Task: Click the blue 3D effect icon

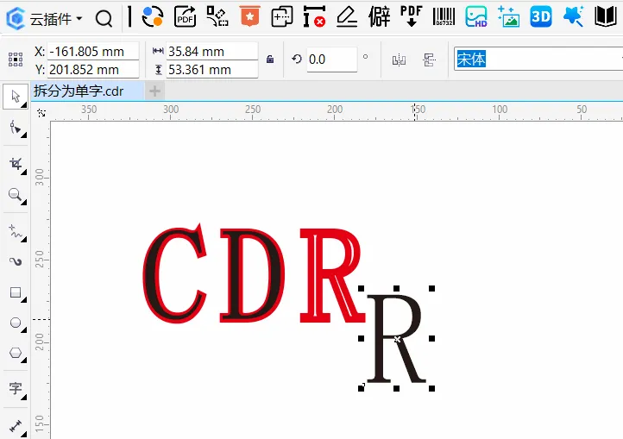Action: click(541, 16)
